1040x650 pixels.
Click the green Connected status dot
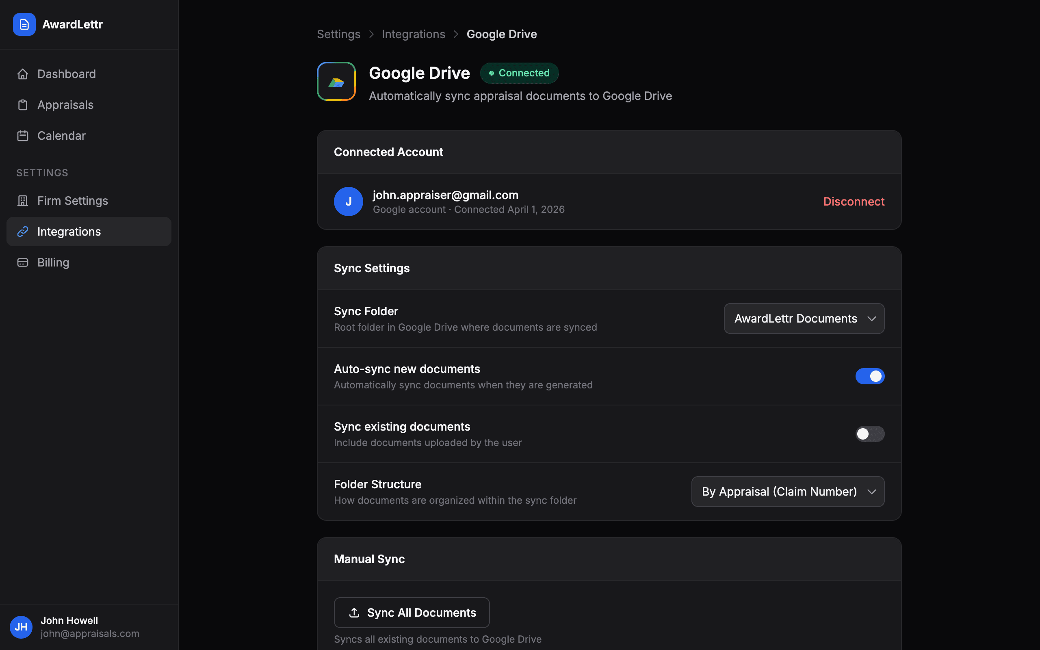click(x=491, y=73)
